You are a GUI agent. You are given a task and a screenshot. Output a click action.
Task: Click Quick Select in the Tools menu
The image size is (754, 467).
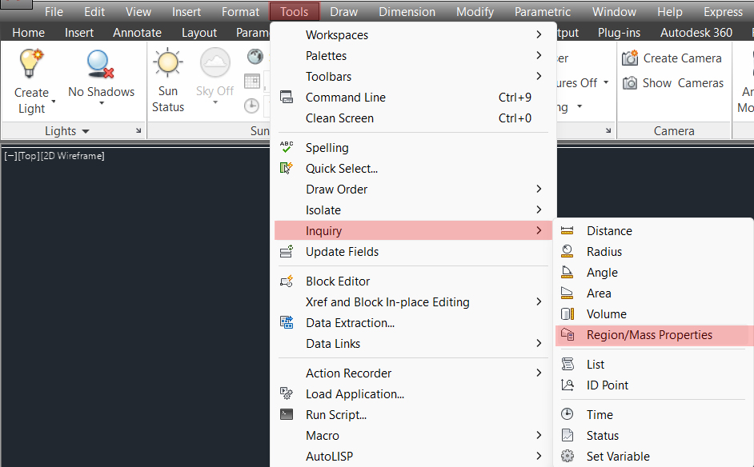point(342,169)
